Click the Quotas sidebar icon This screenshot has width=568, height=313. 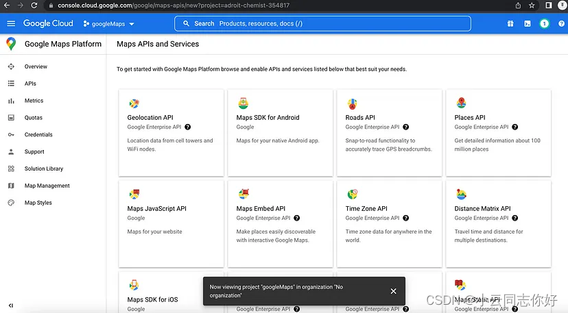(x=11, y=118)
